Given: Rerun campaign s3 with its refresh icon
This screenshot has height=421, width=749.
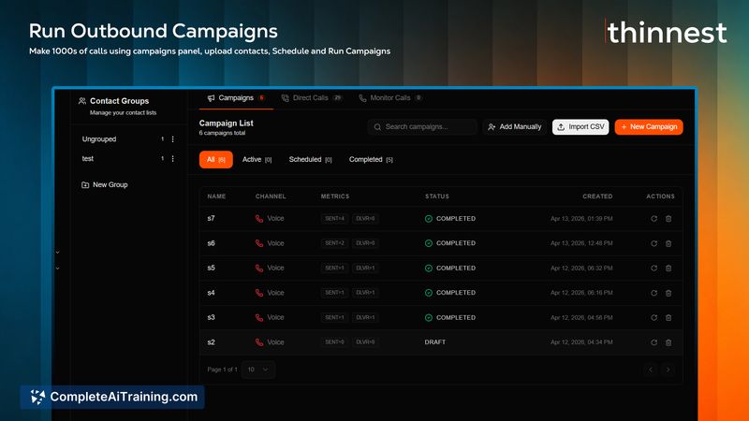Looking at the screenshot, I should tap(654, 317).
